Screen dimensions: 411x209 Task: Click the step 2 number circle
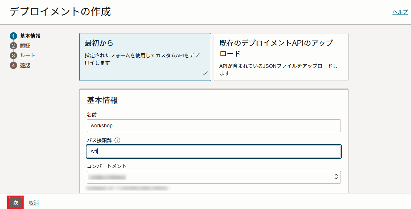point(13,46)
